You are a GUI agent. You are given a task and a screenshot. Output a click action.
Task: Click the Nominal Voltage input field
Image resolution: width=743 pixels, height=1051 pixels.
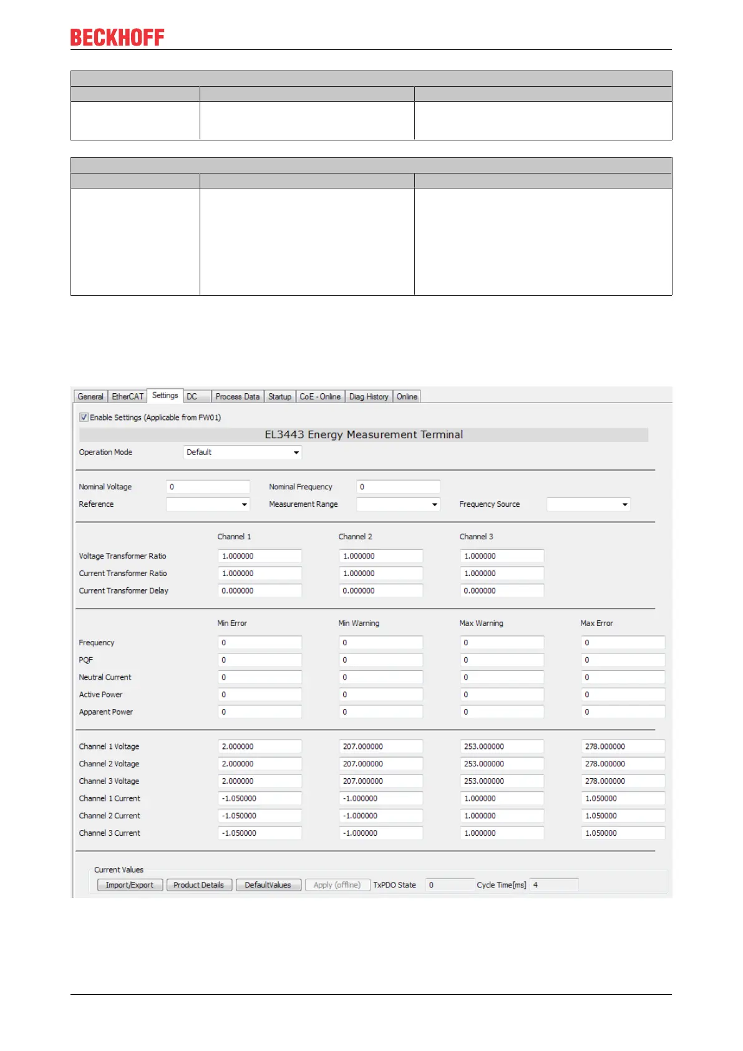click(208, 487)
